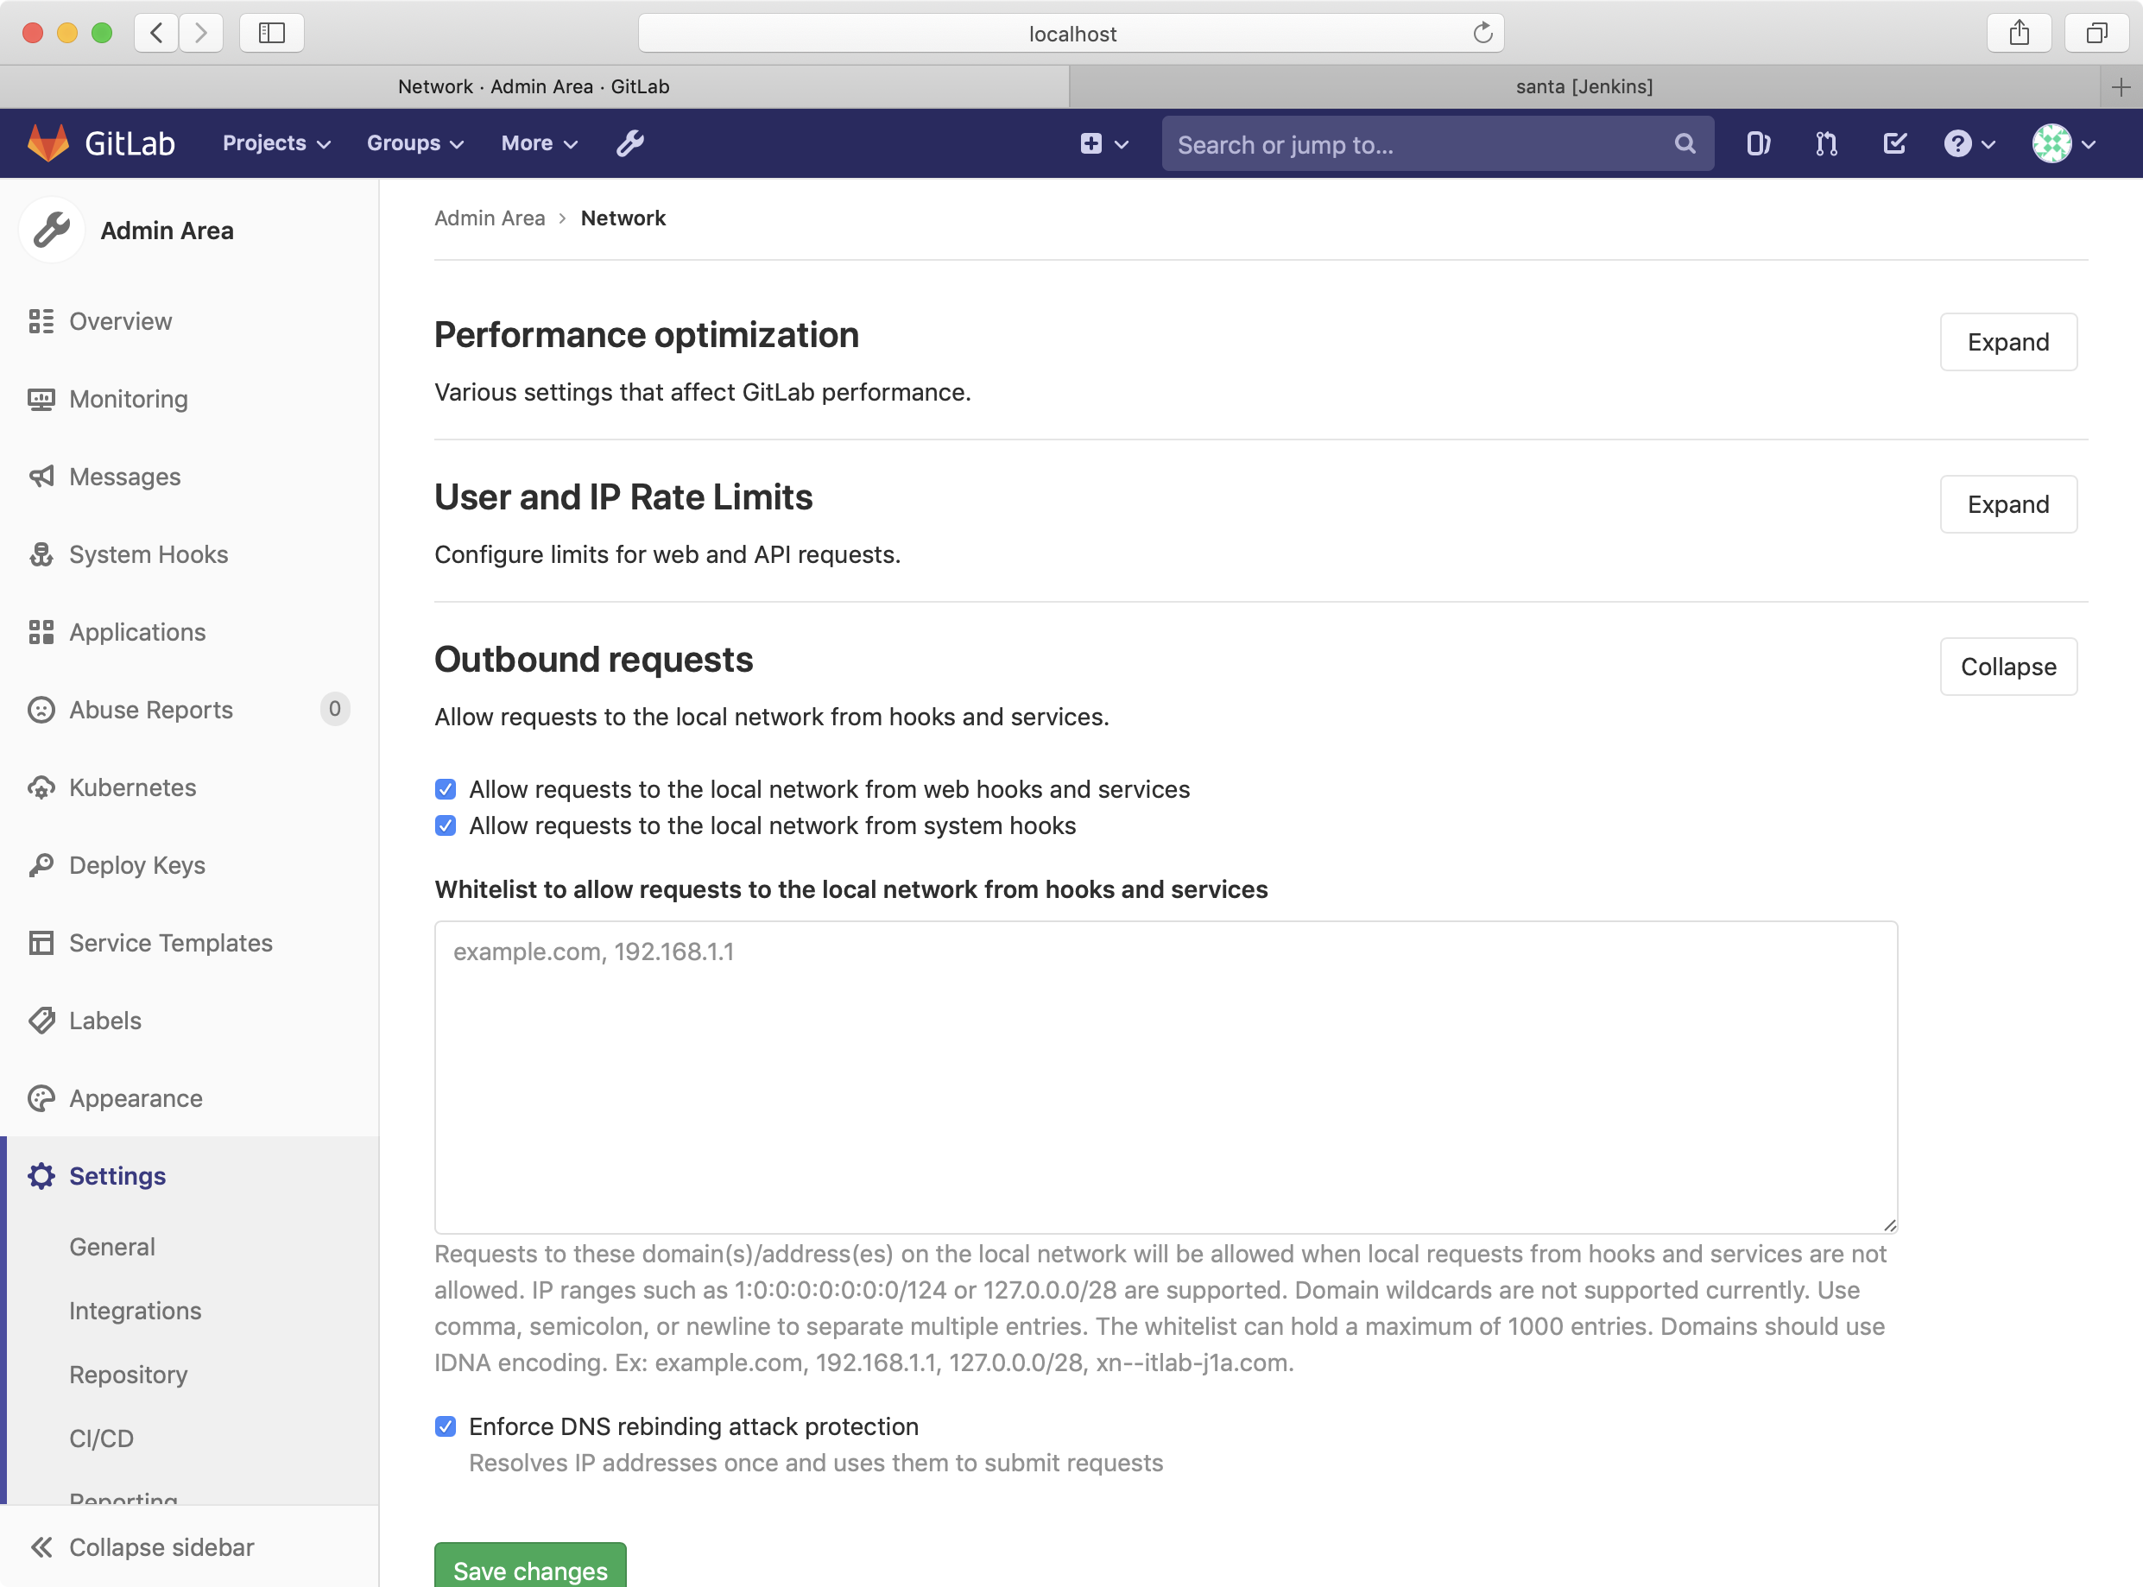Screen dimensions: 2143x1587
Task: Switch to the santa [Jenkins] tab
Action: [x=1584, y=86]
